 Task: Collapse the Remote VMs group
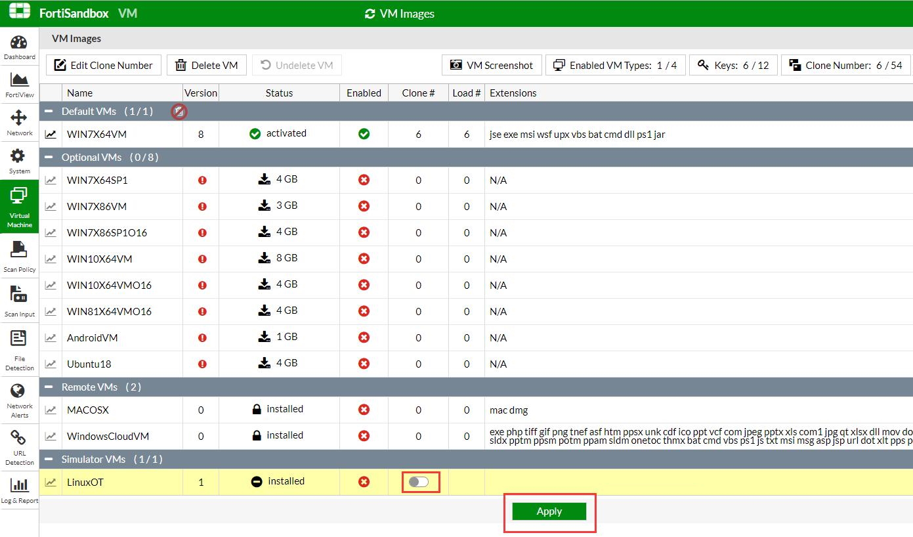(x=48, y=387)
